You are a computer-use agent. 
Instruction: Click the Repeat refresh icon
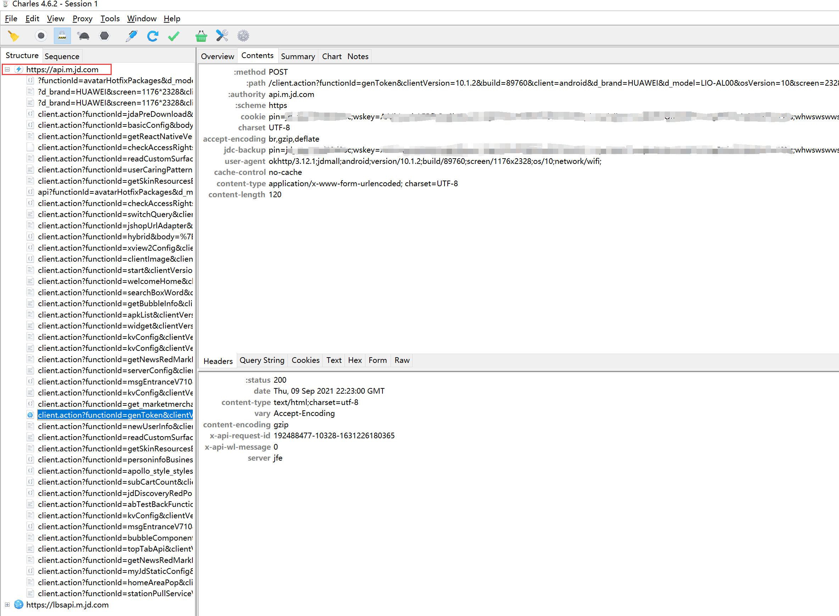click(152, 36)
